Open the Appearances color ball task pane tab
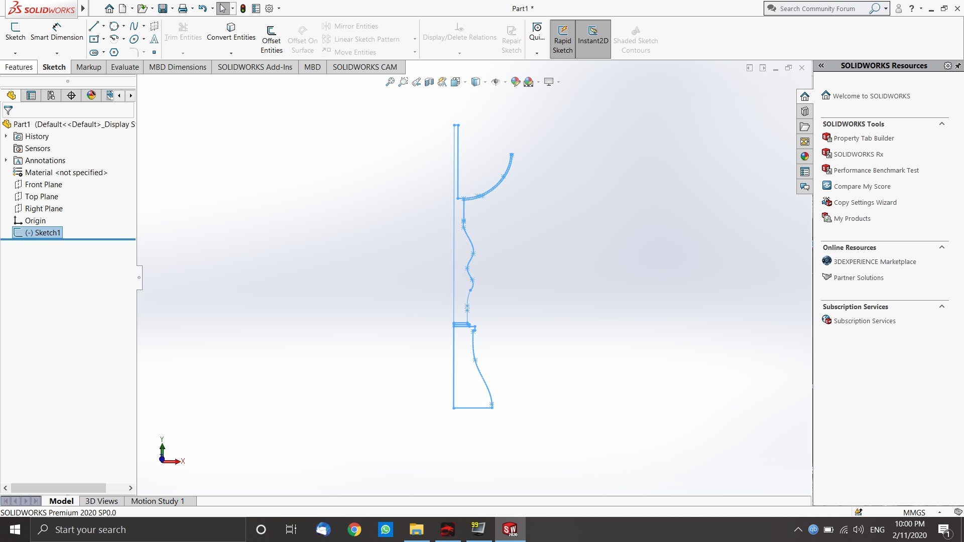The height and width of the screenshot is (542, 964). pos(805,157)
